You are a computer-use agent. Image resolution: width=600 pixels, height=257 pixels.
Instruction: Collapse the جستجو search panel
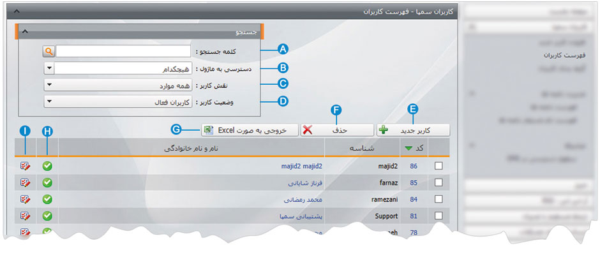click(x=25, y=31)
